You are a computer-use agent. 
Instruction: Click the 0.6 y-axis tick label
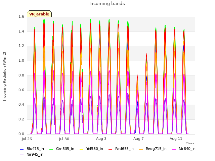21,90
